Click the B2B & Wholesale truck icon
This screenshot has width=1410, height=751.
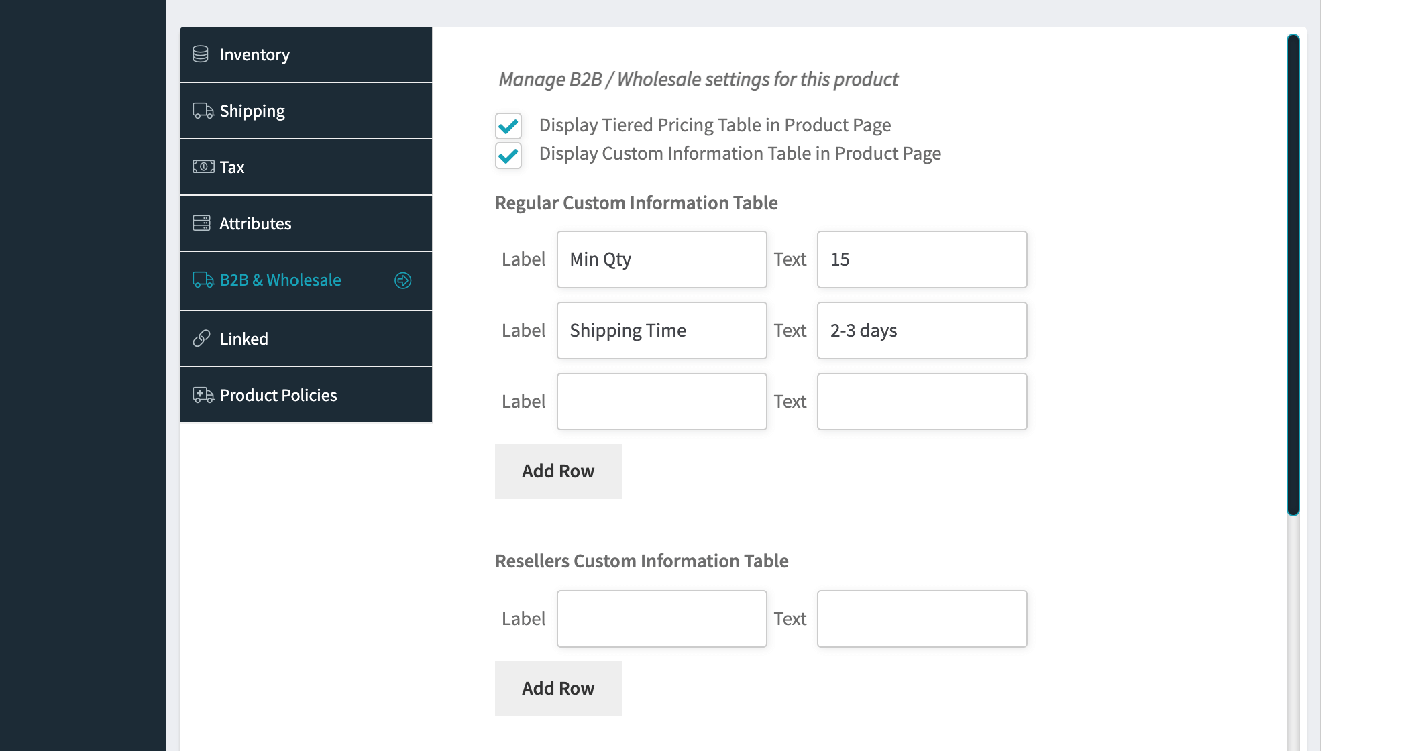tap(203, 280)
